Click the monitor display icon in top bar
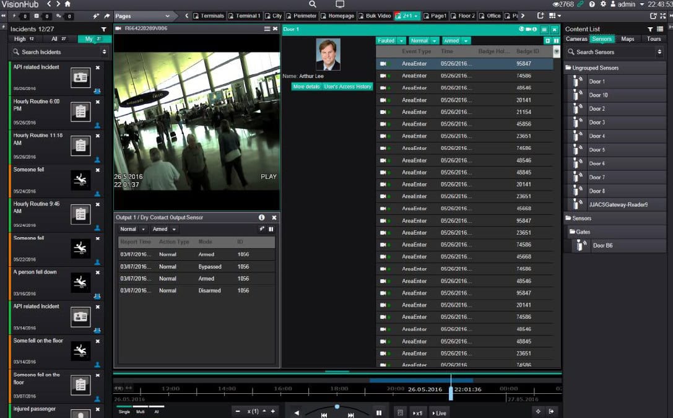The image size is (673, 418). point(340,4)
